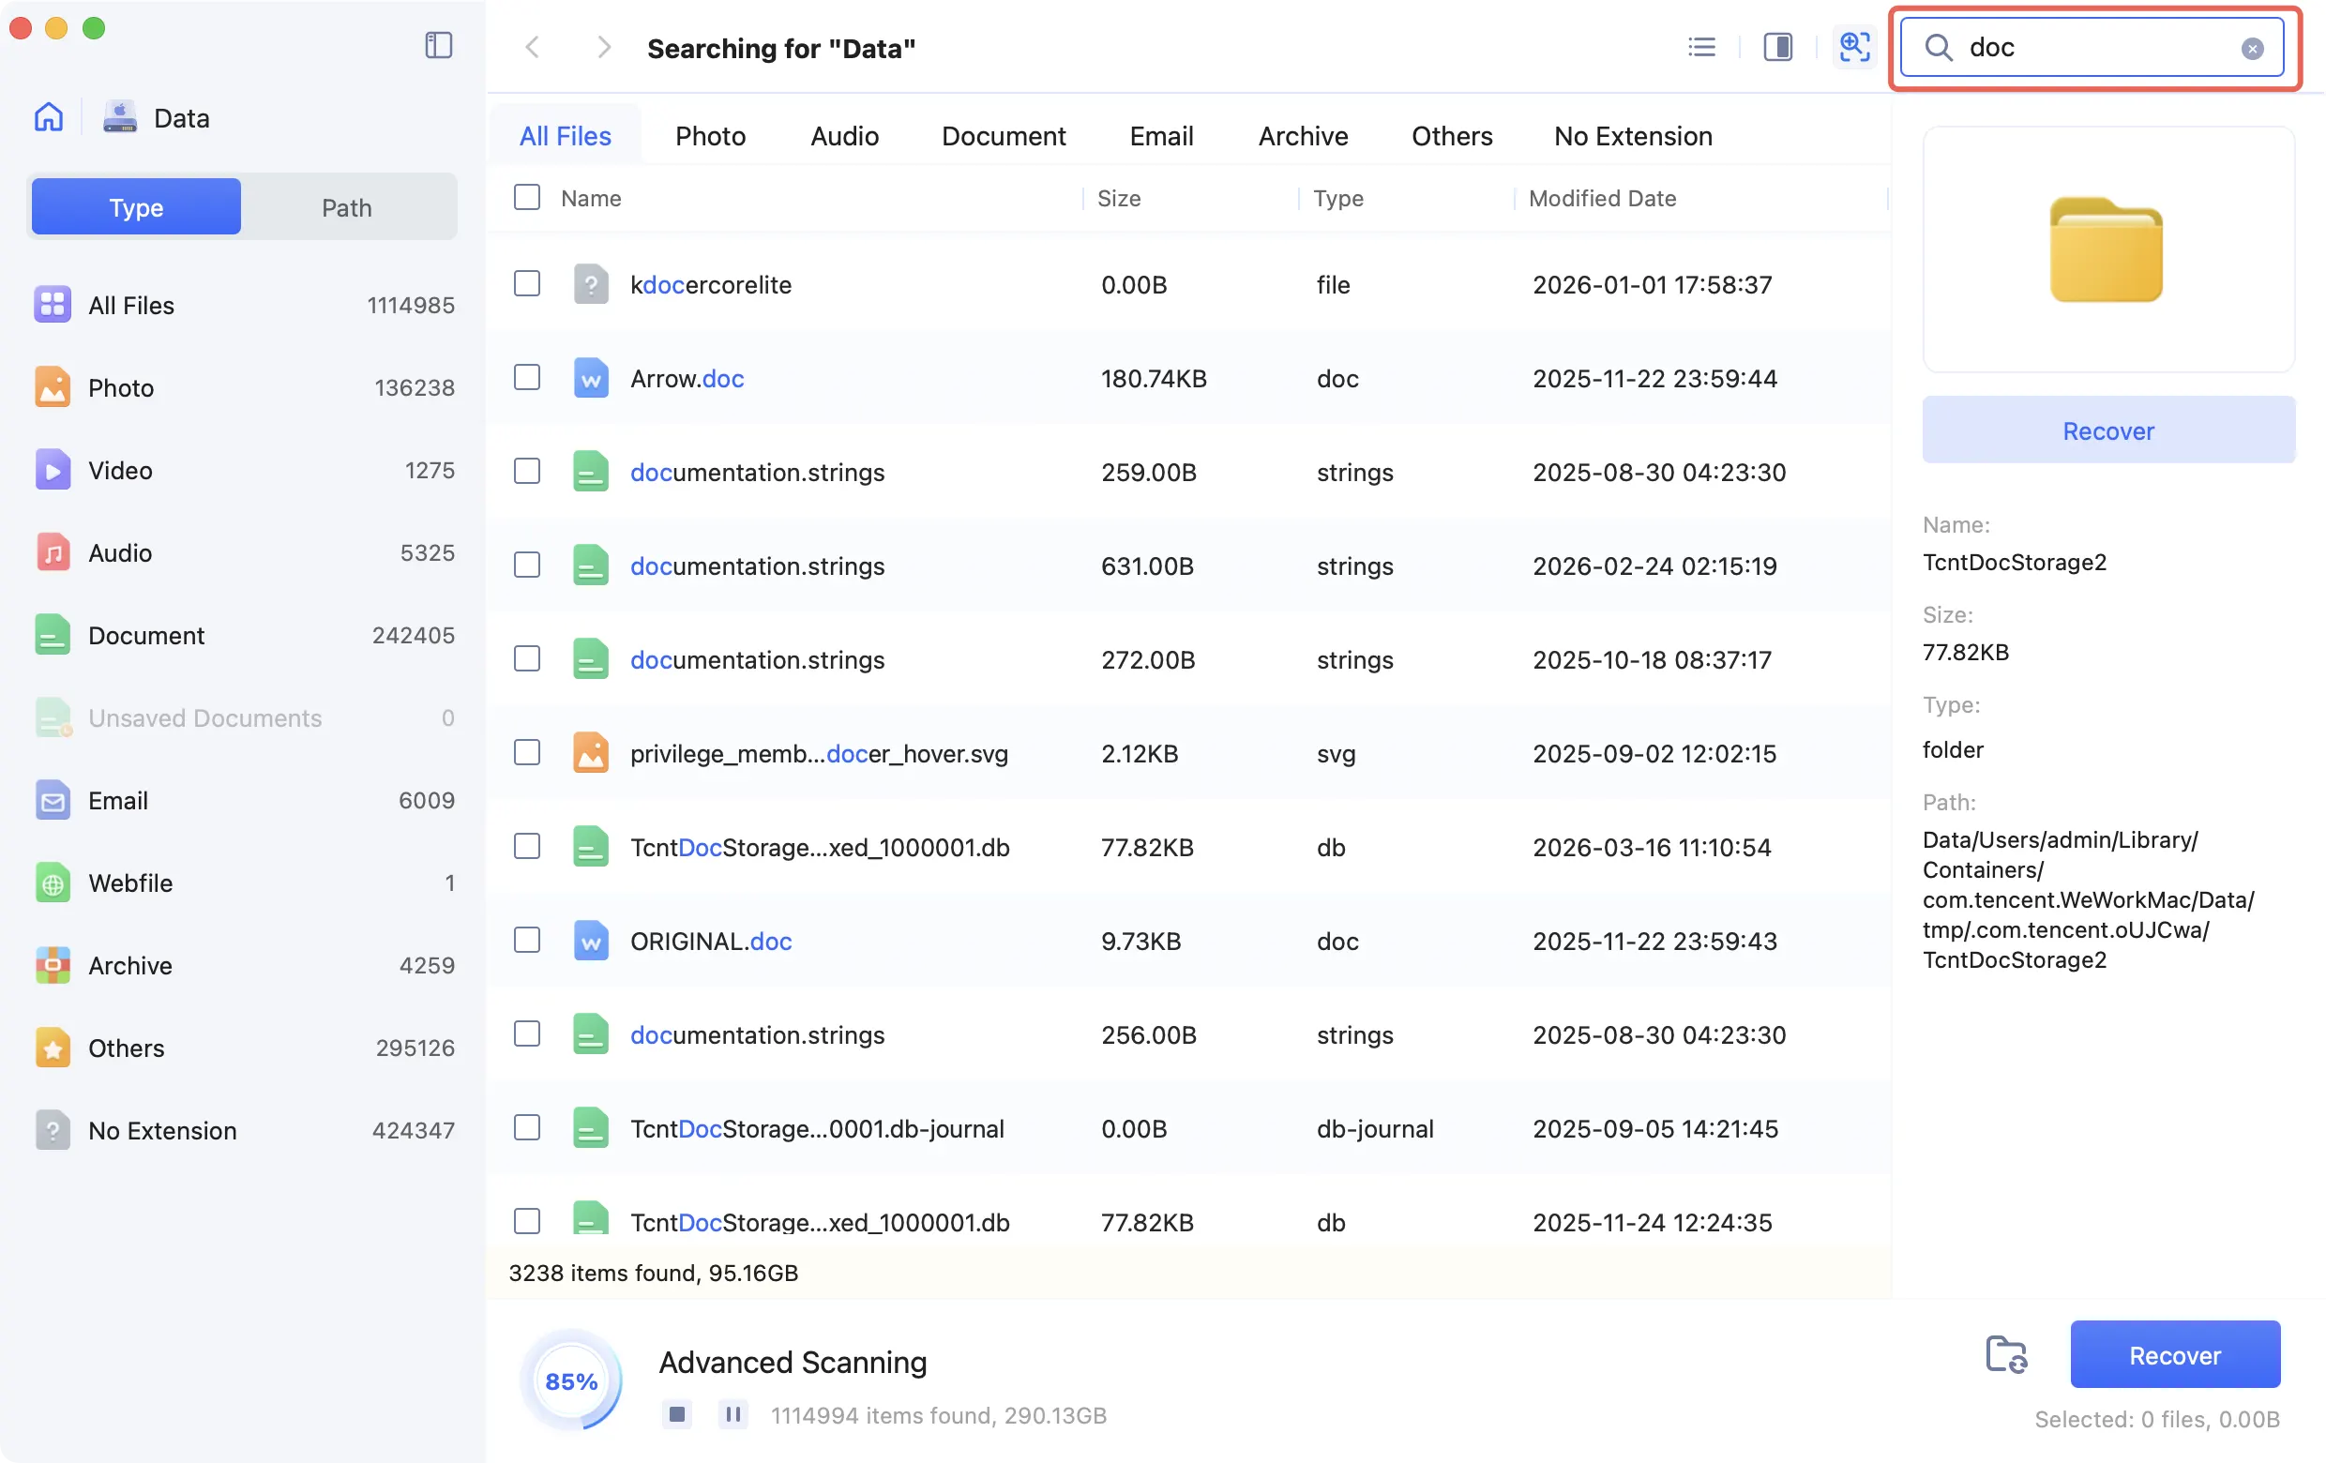Screen dimensions: 2326x1463
Task: Clear the doc search text
Action: [2252, 48]
